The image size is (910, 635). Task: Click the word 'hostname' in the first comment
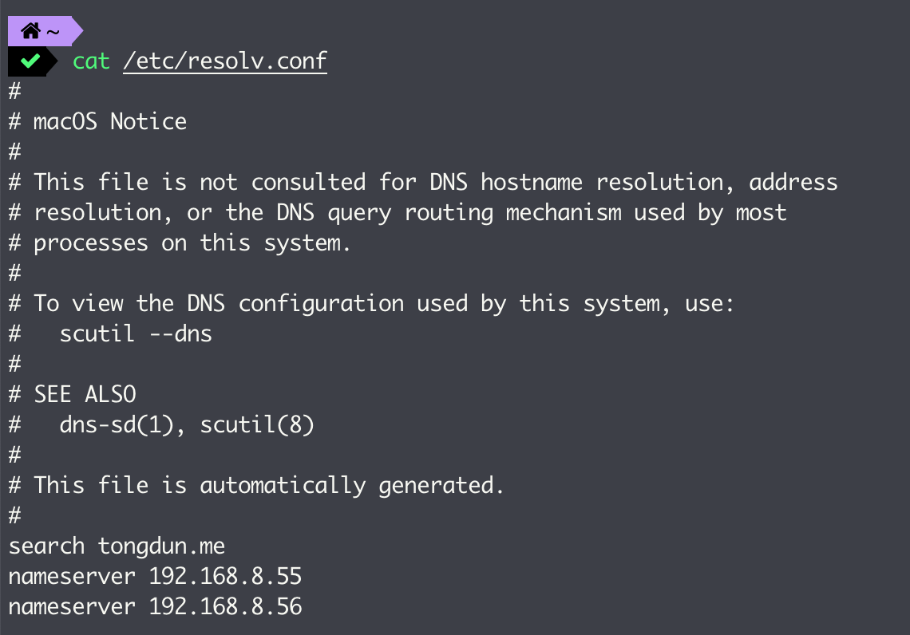[532, 182]
